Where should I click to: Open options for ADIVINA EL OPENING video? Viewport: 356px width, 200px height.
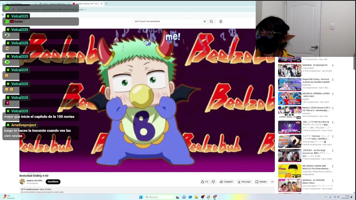coord(333,94)
